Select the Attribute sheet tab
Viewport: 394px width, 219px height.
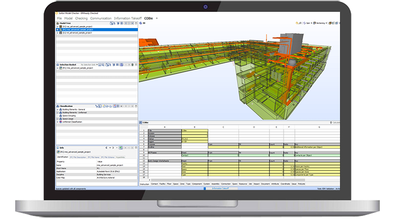(x=275, y=184)
